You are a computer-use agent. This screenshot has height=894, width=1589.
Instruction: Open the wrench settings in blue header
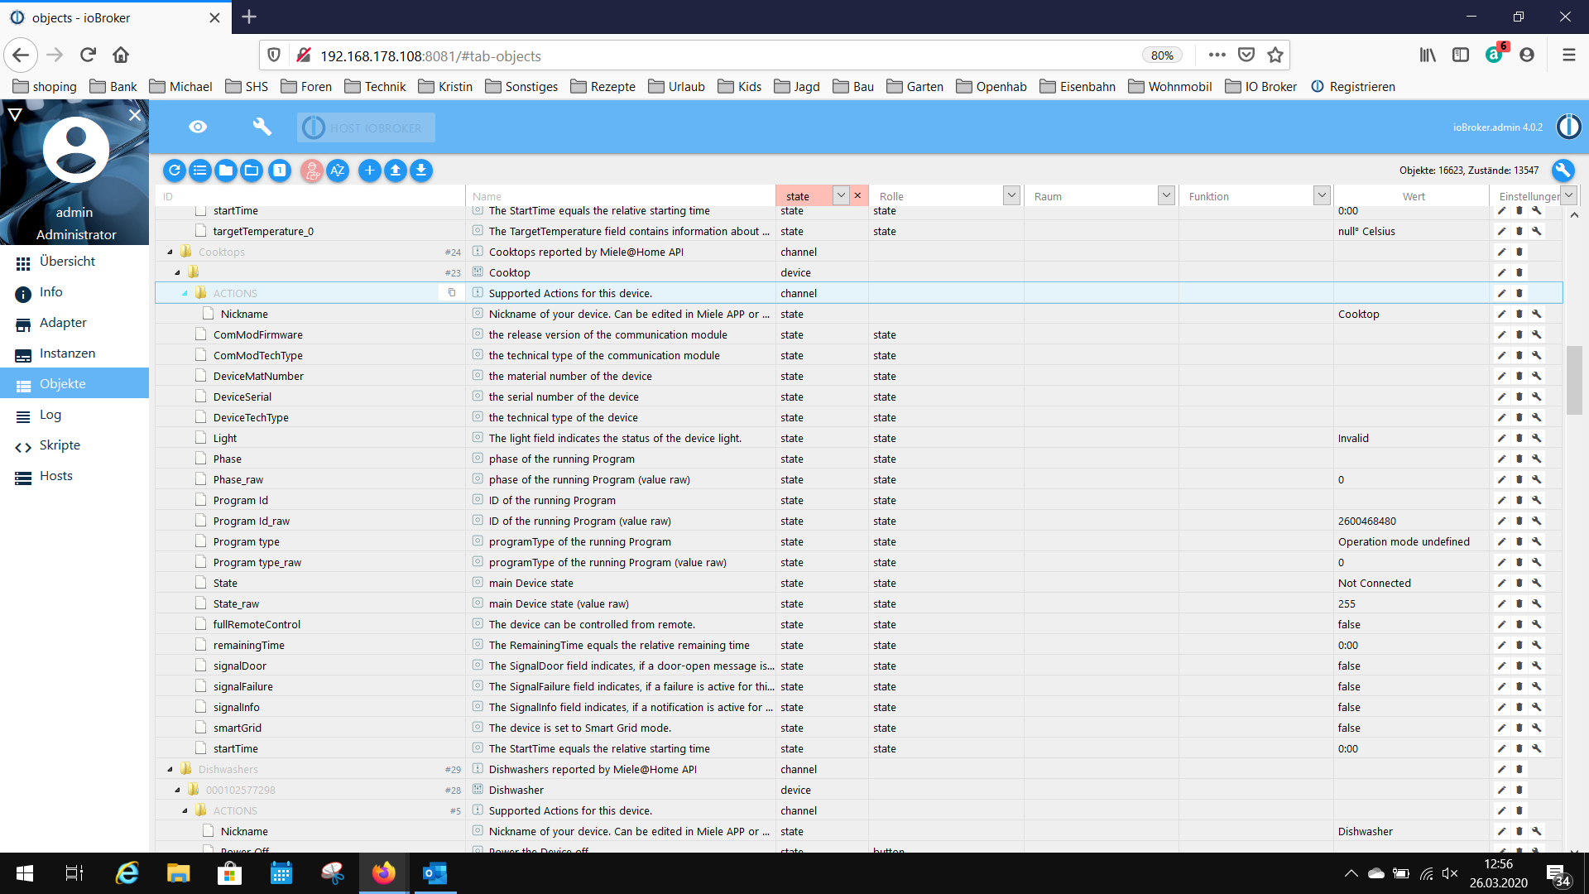(x=262, y=127)
